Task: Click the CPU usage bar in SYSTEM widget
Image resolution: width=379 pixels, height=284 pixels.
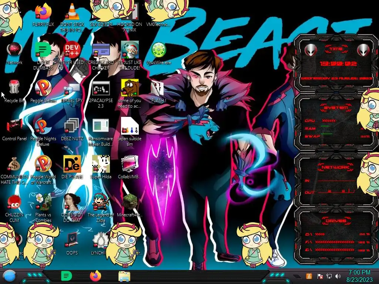Action: click(329, 121)
